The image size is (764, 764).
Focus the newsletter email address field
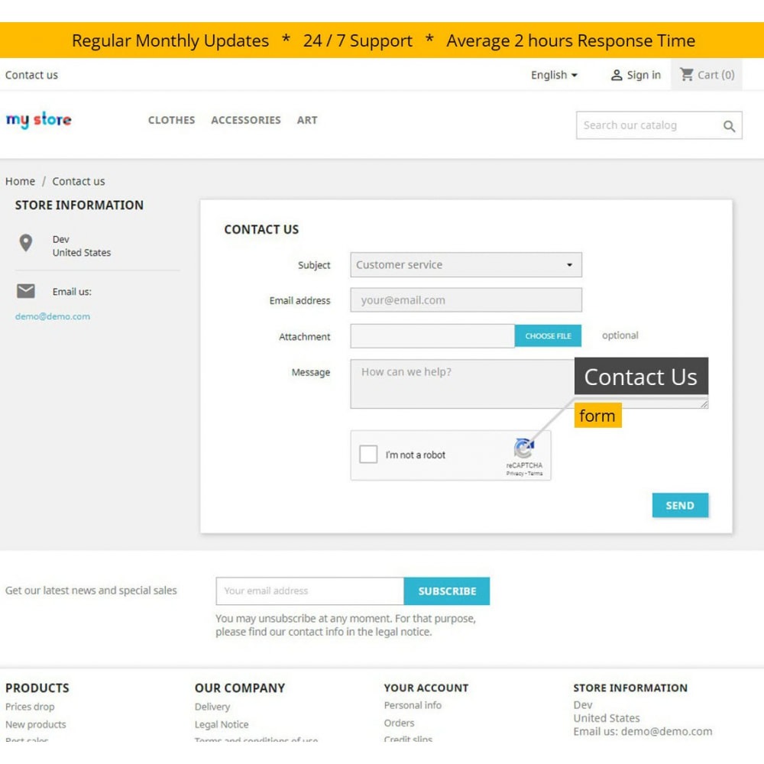[310, 591]
